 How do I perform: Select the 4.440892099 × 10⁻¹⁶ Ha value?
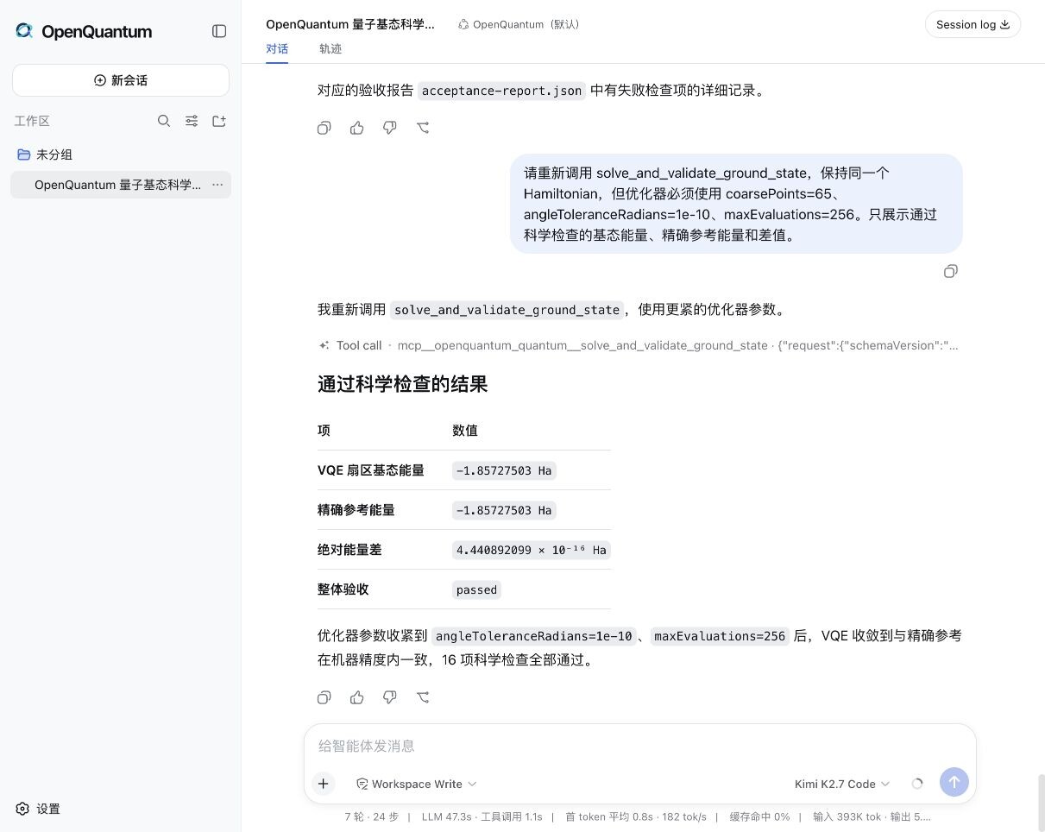(x=531, y=550)
